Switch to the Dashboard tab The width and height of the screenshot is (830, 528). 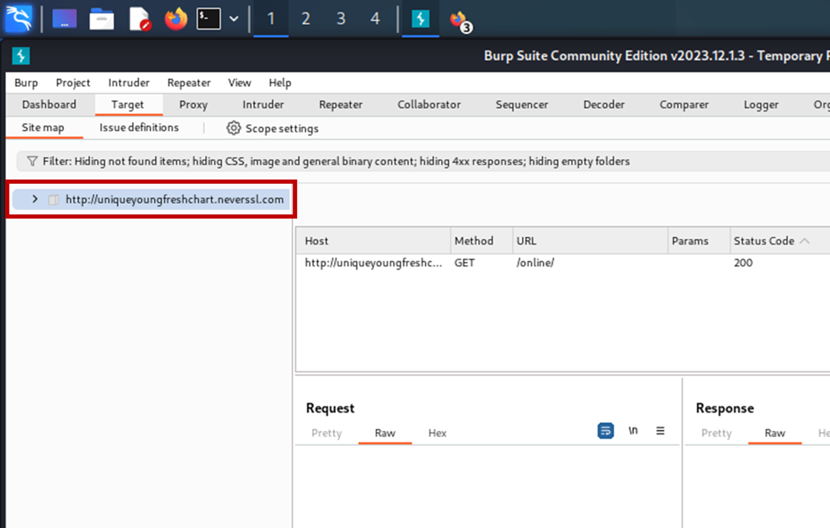(x=49, y=104)
